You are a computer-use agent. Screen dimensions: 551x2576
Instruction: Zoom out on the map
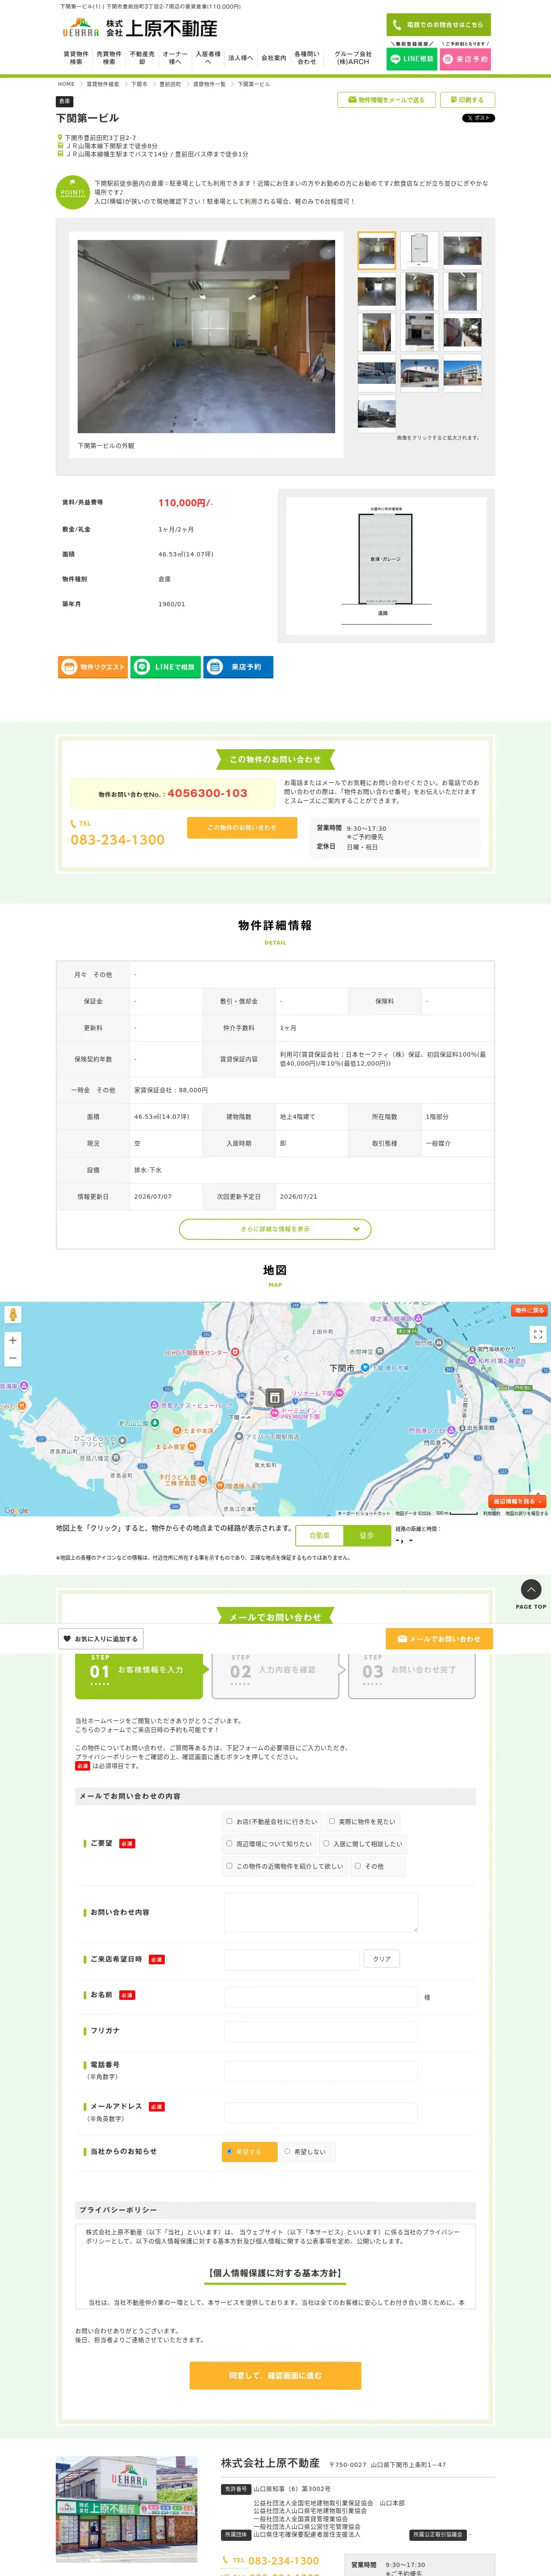pyautogui.click(x=13, y=1358)
